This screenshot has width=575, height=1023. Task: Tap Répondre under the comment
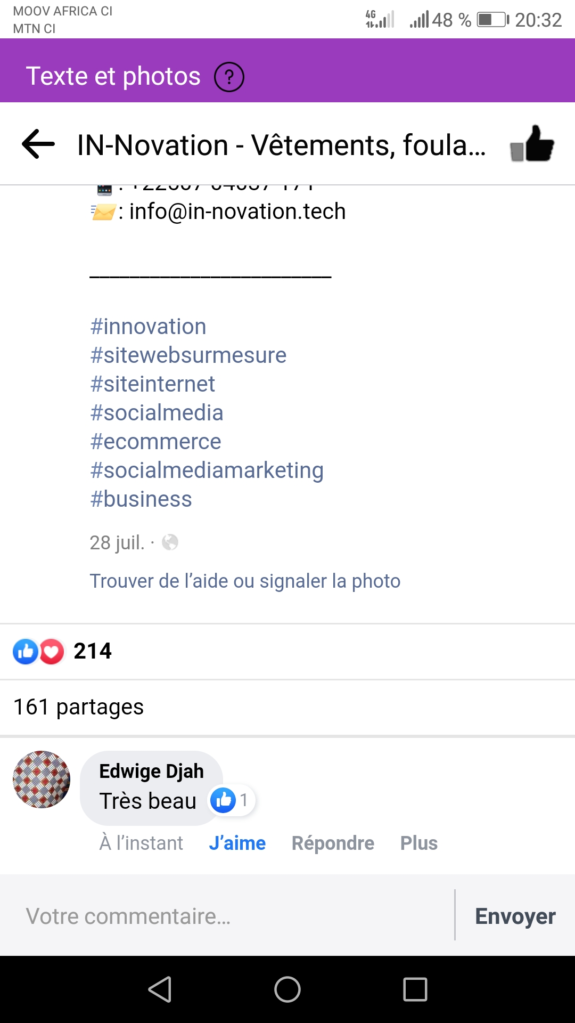(333, 843)
